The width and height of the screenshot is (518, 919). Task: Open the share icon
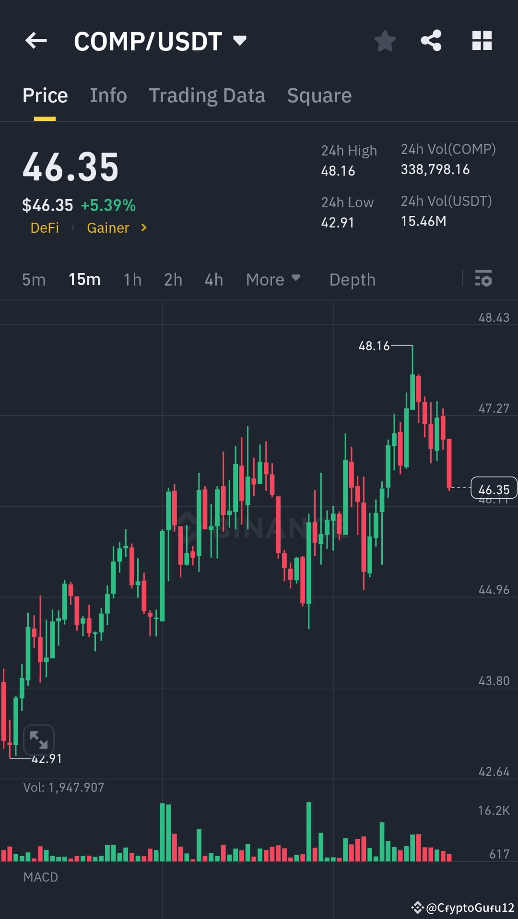coord(431,41)
